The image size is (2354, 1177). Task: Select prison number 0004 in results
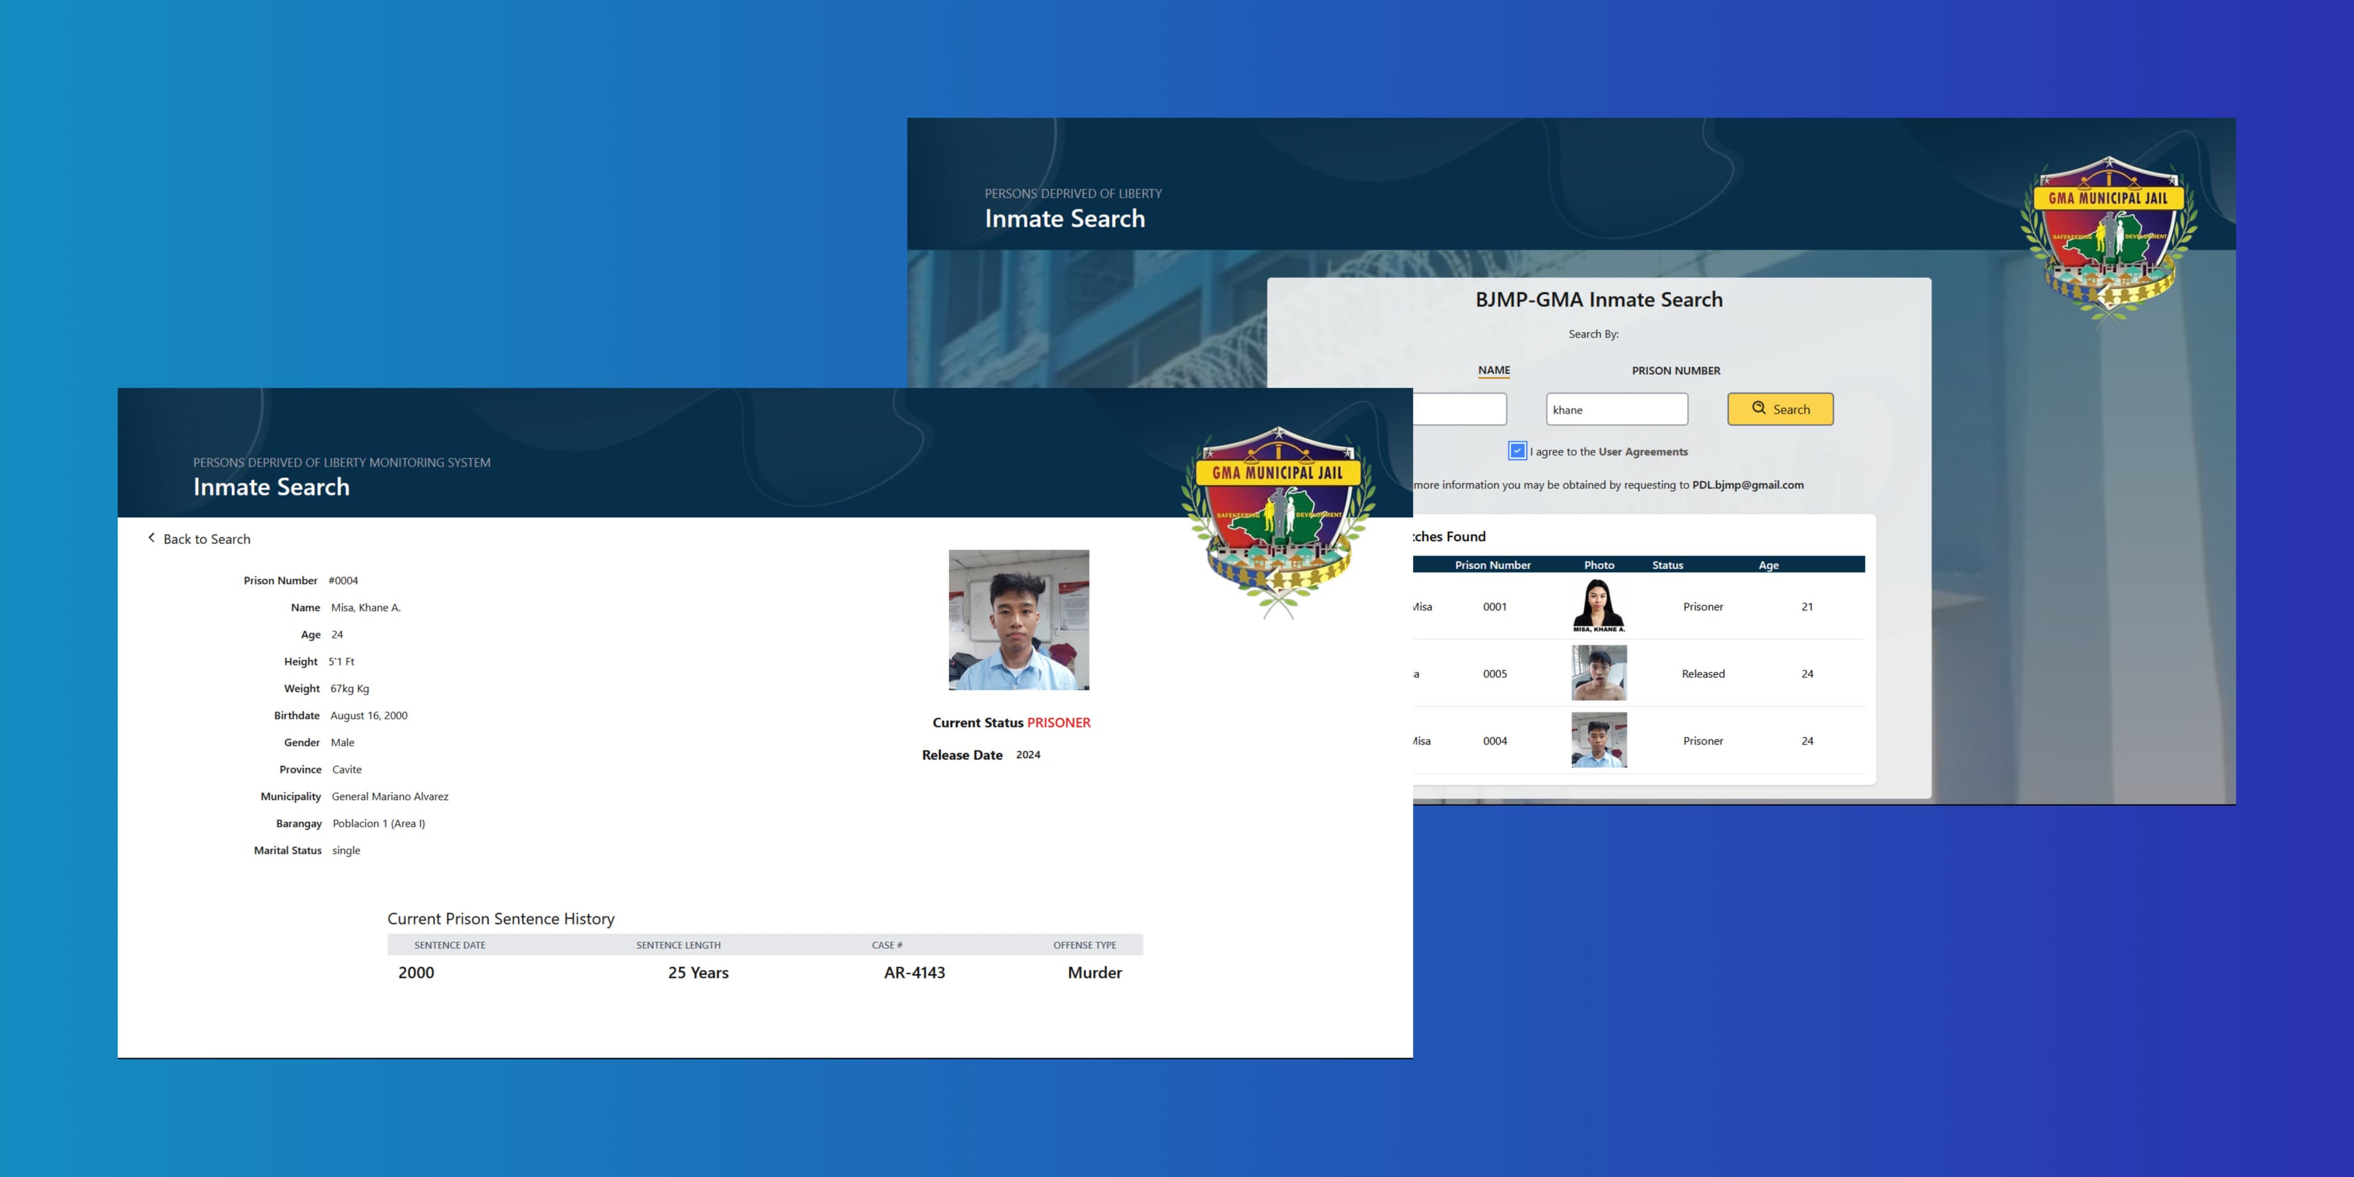[x=1494, y=741]
